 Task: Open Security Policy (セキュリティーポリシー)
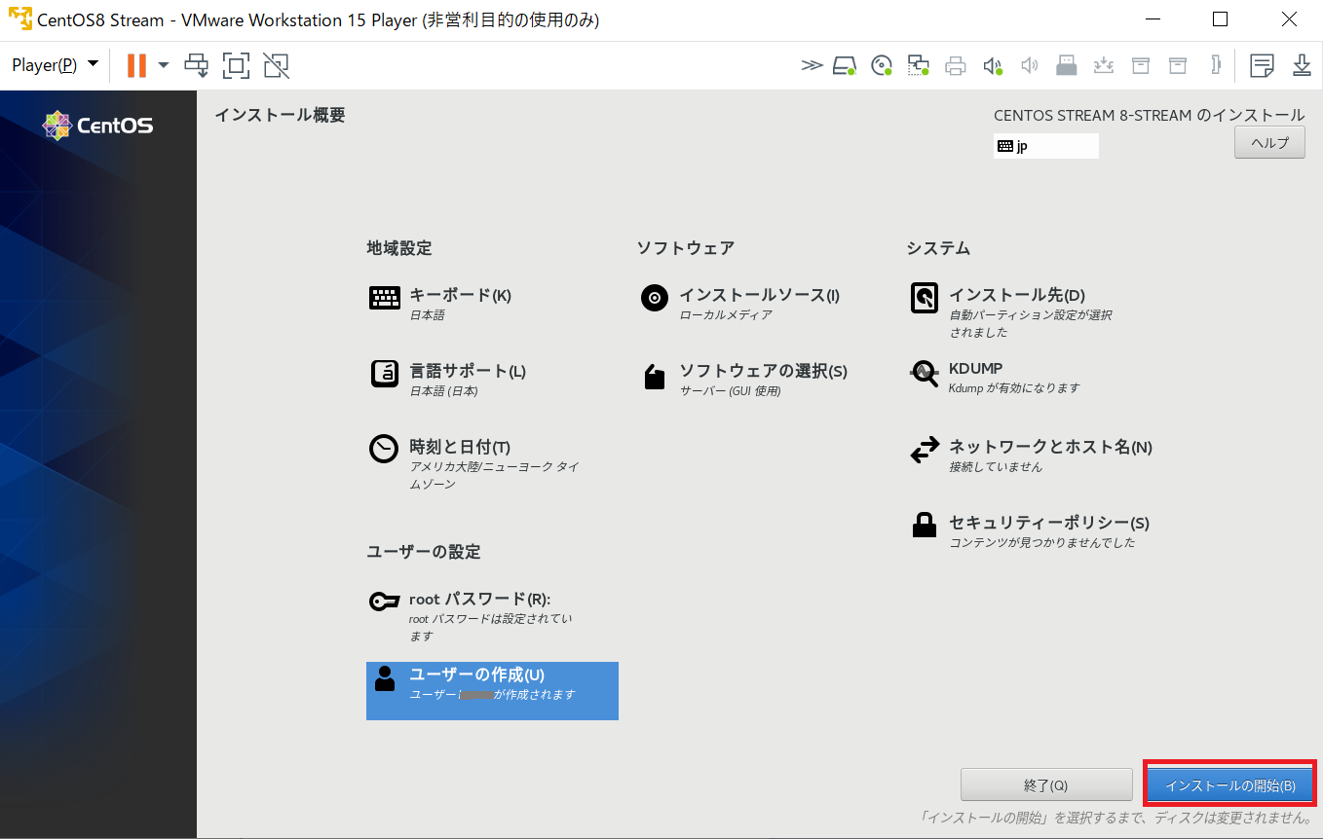point(1029,531)
